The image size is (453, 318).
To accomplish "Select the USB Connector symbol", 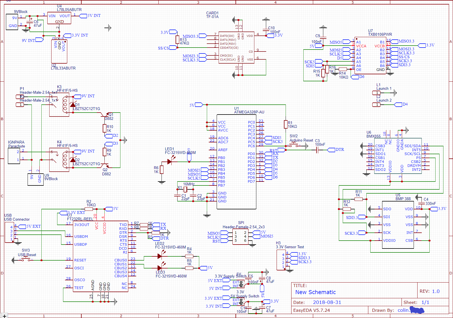I will 9,232.
